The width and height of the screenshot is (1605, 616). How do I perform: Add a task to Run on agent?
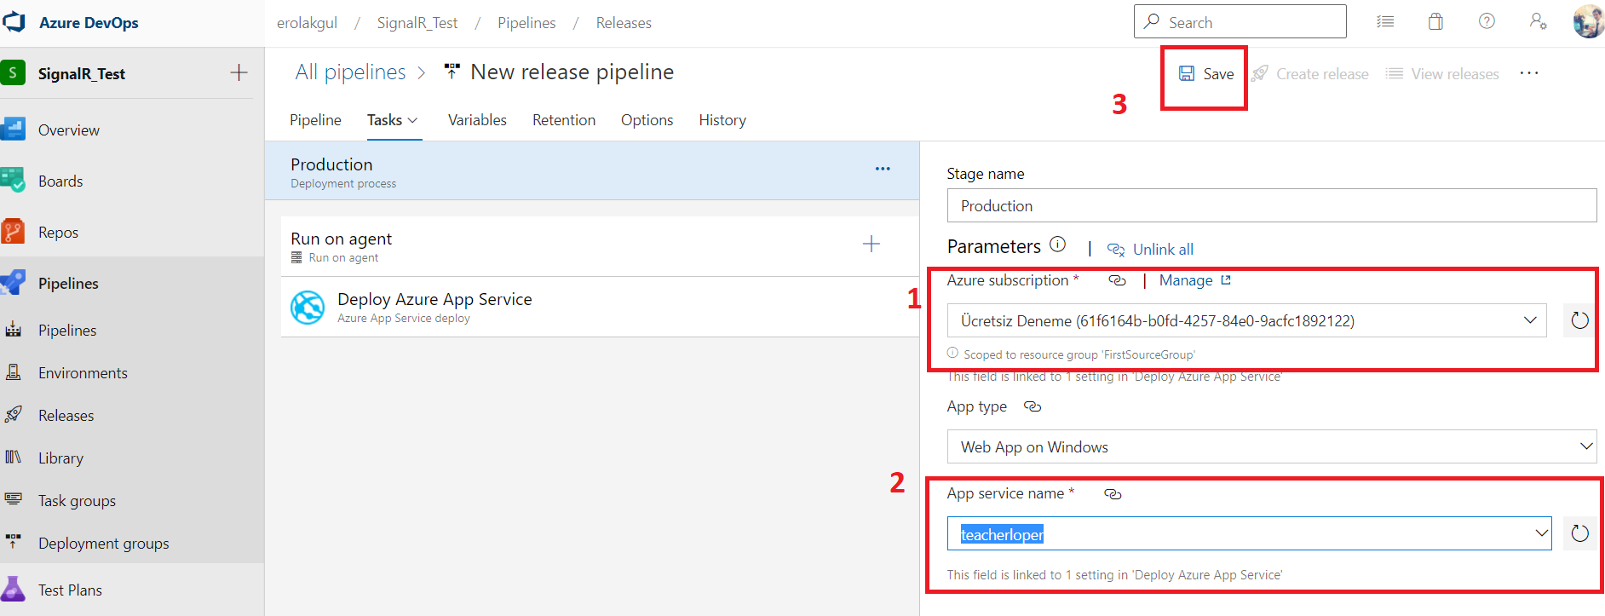[x=871, y=245]
